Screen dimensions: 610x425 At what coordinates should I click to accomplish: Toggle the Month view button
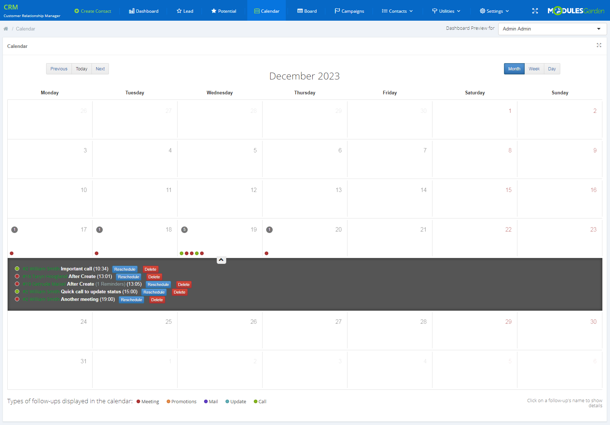pos(514,69)
